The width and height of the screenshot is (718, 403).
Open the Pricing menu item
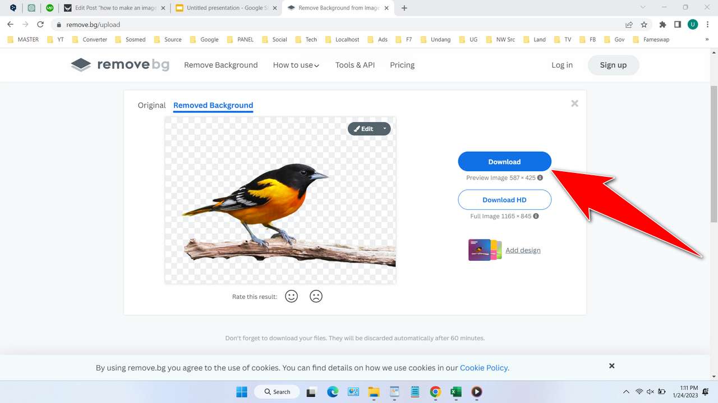[x=402, y=65]
